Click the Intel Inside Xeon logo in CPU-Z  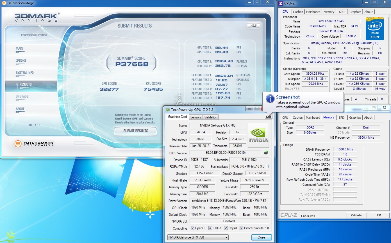pyautogui.click(x=375, y=28)
